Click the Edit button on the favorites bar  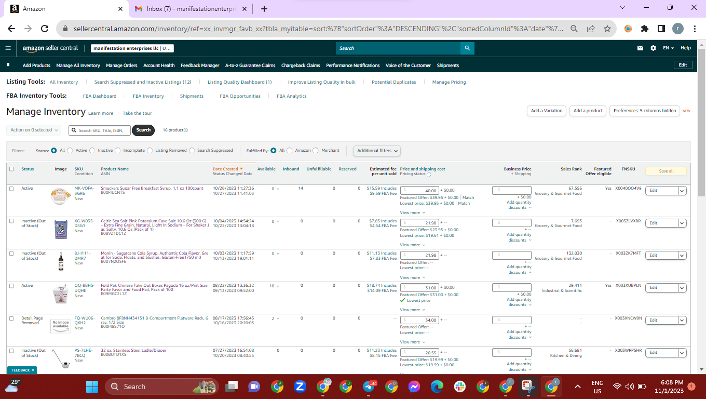(x=683, y=65)
